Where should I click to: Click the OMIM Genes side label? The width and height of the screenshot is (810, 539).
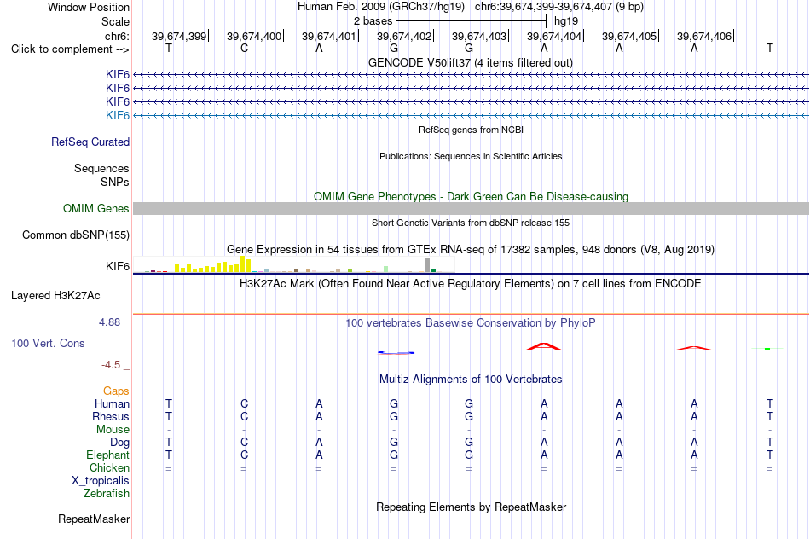[96, 208]
